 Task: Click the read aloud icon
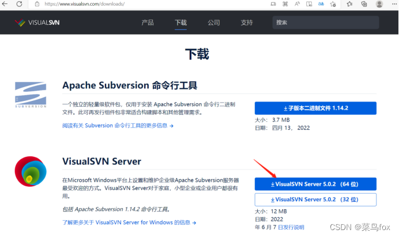[297, 4]
